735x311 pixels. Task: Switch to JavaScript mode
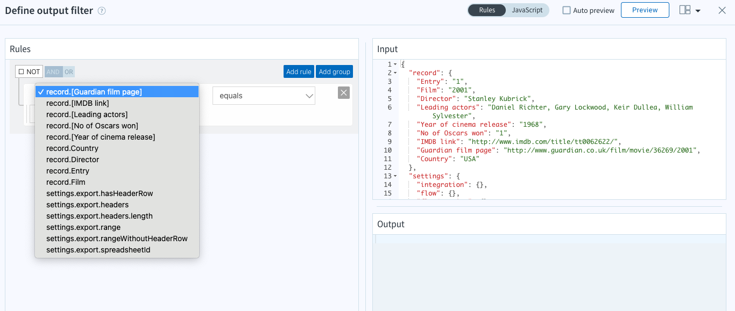pyautogui.click(x=527, y=10)
